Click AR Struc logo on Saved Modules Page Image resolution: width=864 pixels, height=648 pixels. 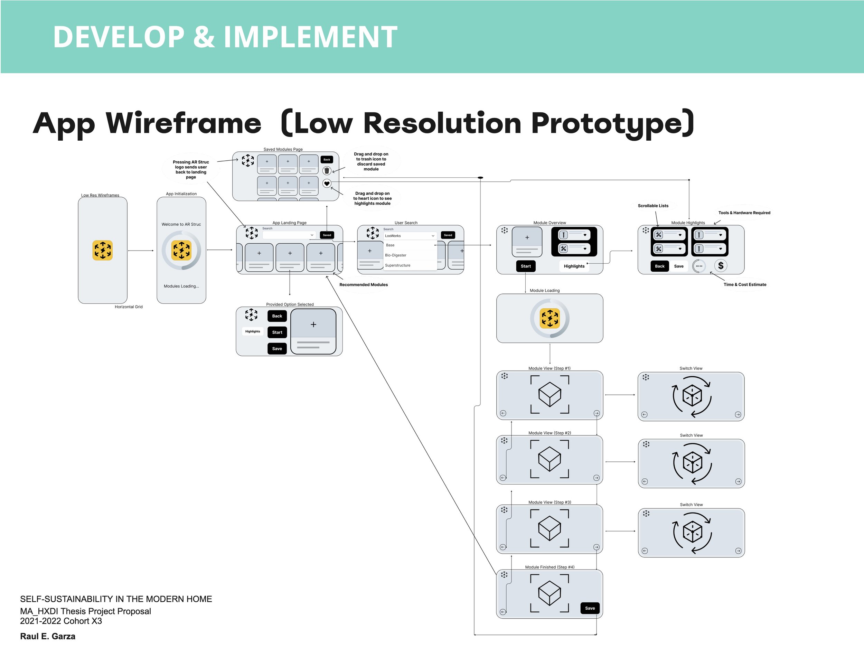(248, 161)
